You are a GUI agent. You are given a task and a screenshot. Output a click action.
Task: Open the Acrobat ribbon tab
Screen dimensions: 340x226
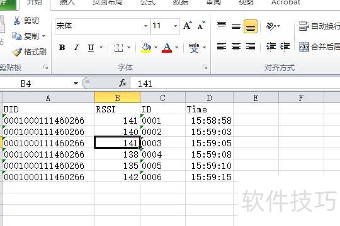point(286,3)
